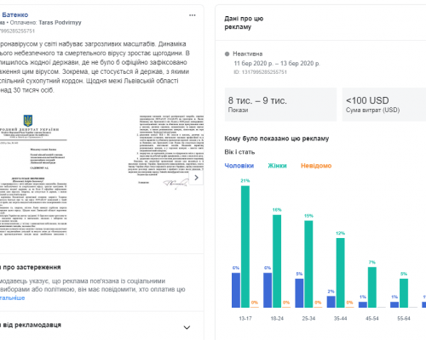The width and height of the screenshot is (426, 340).
Task: Click the green women bar for 25-34
Action: tap(308, 264)
